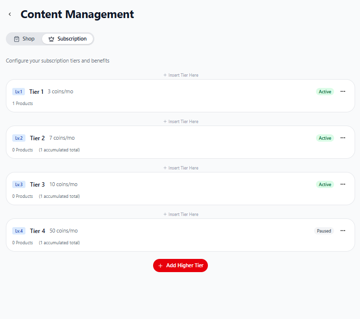This screenshot has height=319, width=360.
Task: Open the three-dot menu for Tier 3
Action: tap(343, 184)
